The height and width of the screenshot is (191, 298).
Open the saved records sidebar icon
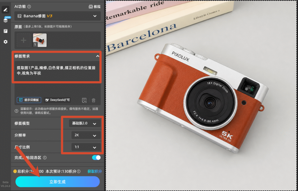point(6,31)
